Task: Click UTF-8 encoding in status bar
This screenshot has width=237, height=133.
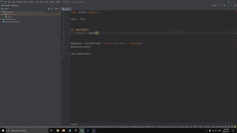Action: pos(200,127)
